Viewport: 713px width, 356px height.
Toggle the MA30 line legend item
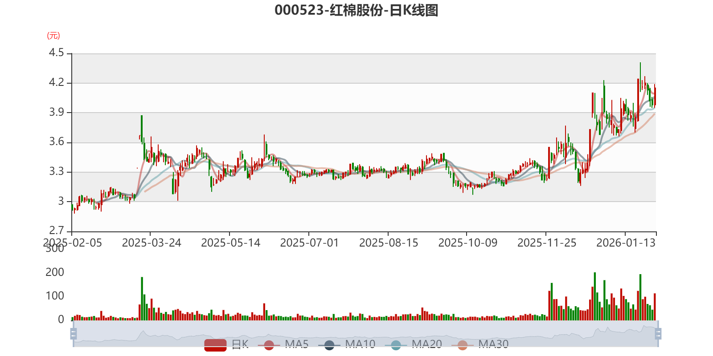(x=480, y=344)
